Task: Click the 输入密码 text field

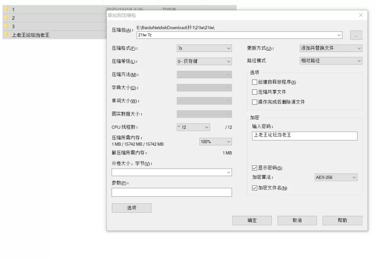Action: [x=304, y=135]
